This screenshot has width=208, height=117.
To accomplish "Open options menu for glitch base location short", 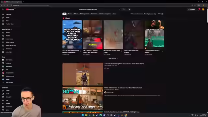I will coord(142,51).
